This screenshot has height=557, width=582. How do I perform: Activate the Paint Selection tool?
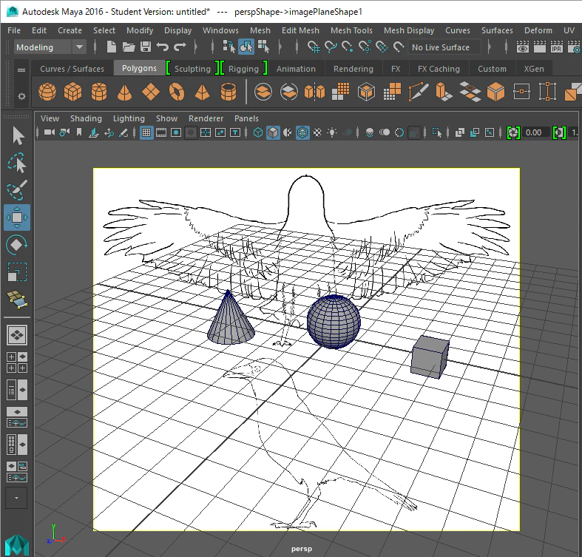(17, 190)
